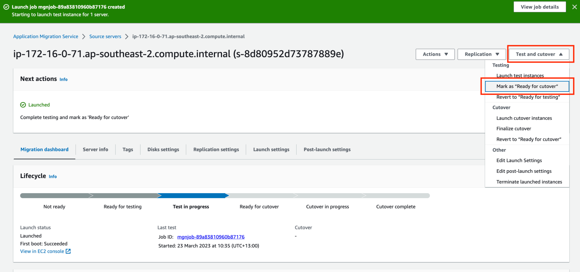Switch to the Server info tab
The width and height of the screenshot is (580, 272).
pos(95,149)
